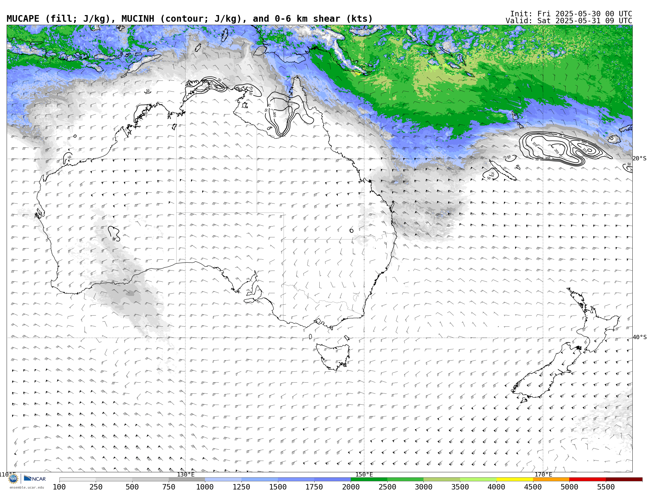Pick the 2000–2500 dark green legend swatch
The image size is (652, 491).
point(369,480)
